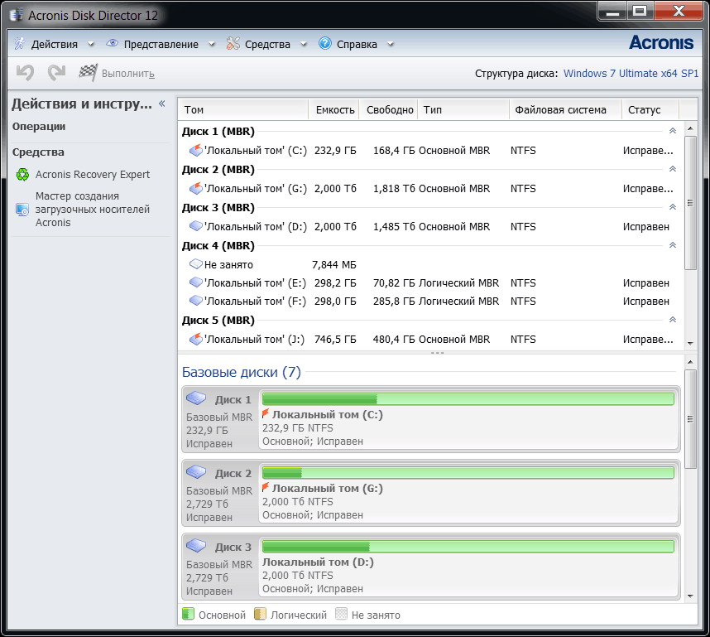Open the Windows 7 Ultimate x64 SP1 link
Image resolution: width=710 pixels, height=637 pixels.
coord(631,74)
